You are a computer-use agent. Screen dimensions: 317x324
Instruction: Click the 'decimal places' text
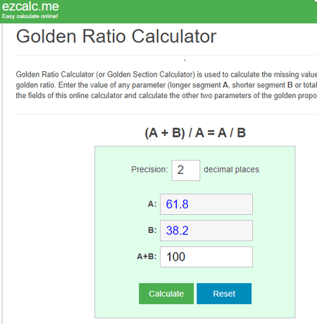point(231,170)
